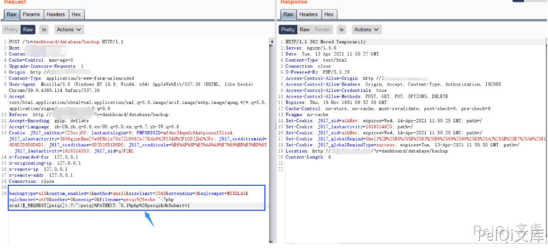Open the Response Headers tab
This screenshot has height=248, width=548.
[x=308, y=15]
